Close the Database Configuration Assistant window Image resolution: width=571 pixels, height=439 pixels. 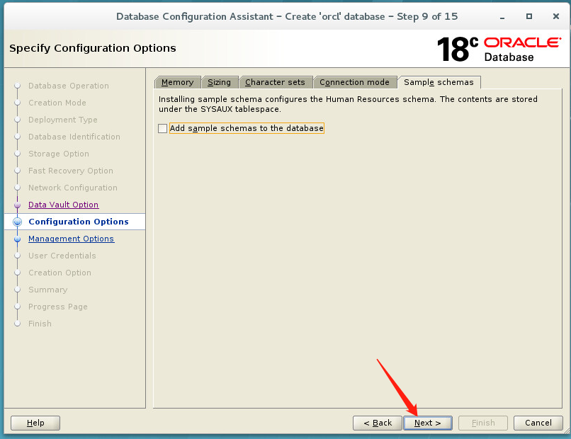555,16
